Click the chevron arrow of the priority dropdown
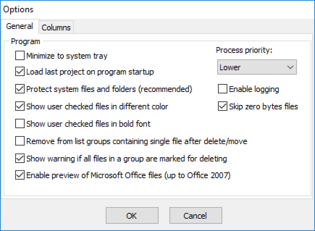This screenshot has width=315, height=231. pyautogui.click(x=290, y=67)
